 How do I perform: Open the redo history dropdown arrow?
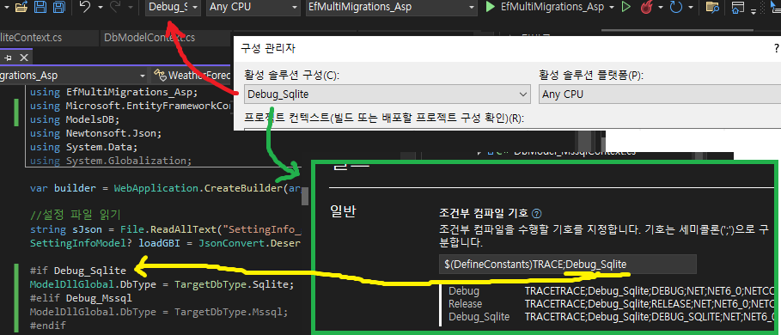pos(131,8)
